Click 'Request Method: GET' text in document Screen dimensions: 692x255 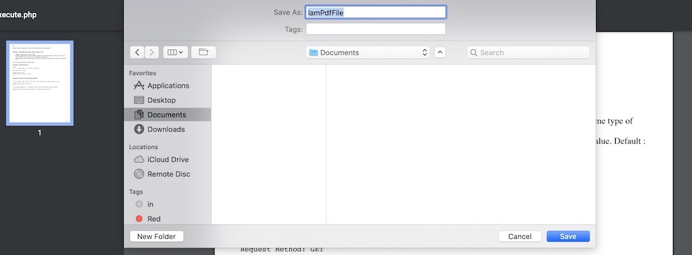pos(282,250)
